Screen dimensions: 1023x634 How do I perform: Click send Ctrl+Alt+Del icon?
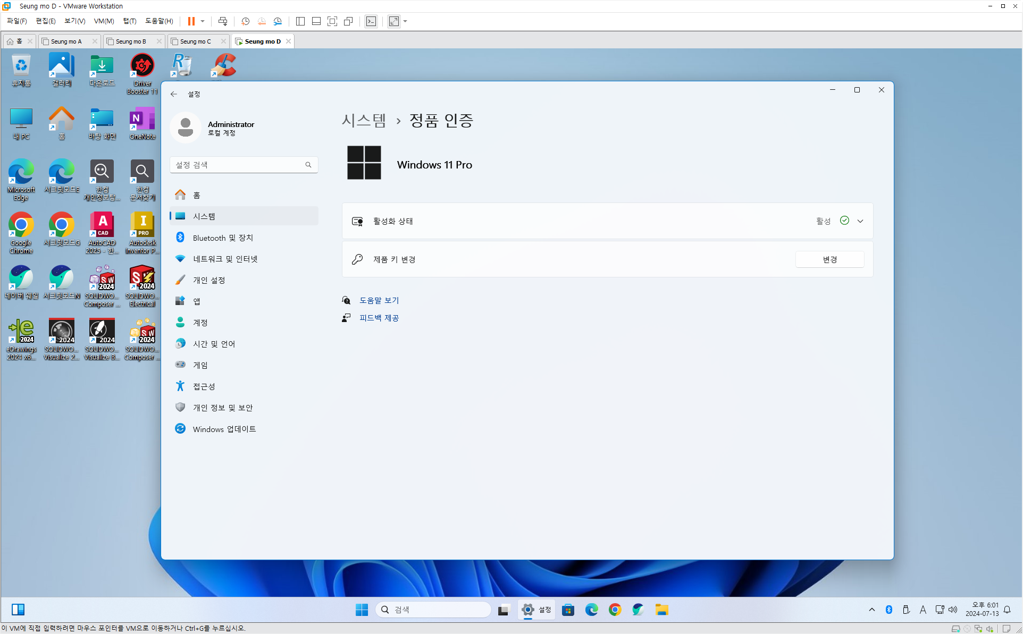(x=223, y=21)
